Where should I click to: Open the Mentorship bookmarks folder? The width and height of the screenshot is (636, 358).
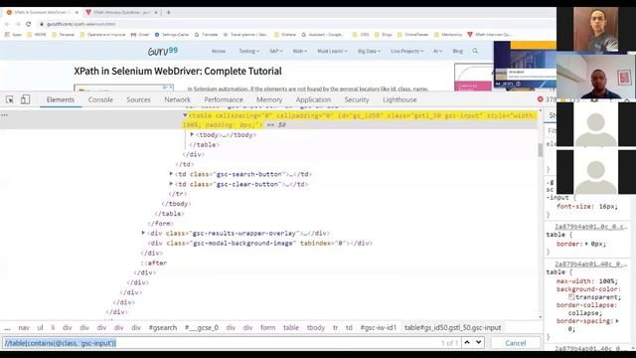pyautogui.click(x=448, y=35)
